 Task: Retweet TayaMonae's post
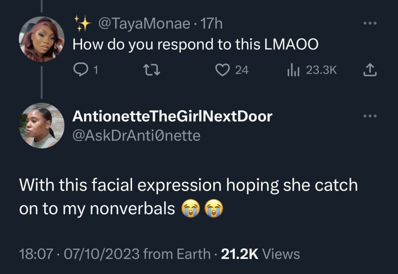(149, 70)
